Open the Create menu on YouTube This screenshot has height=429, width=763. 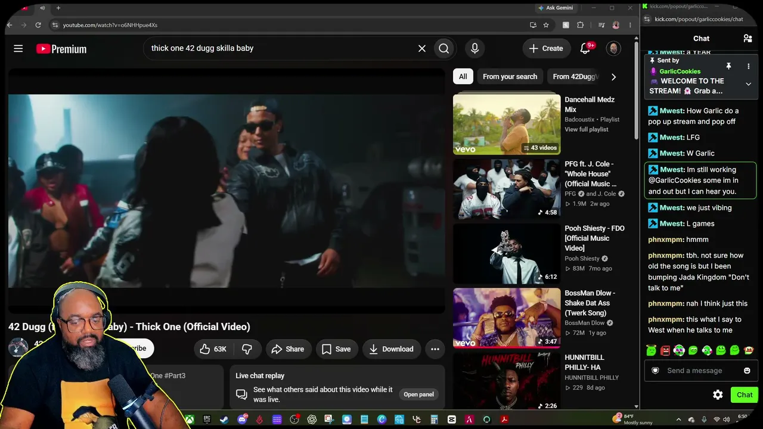[546, 48]
